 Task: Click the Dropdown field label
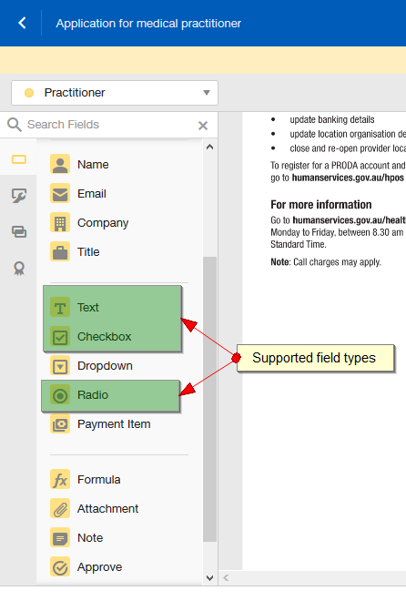point(105,366)
